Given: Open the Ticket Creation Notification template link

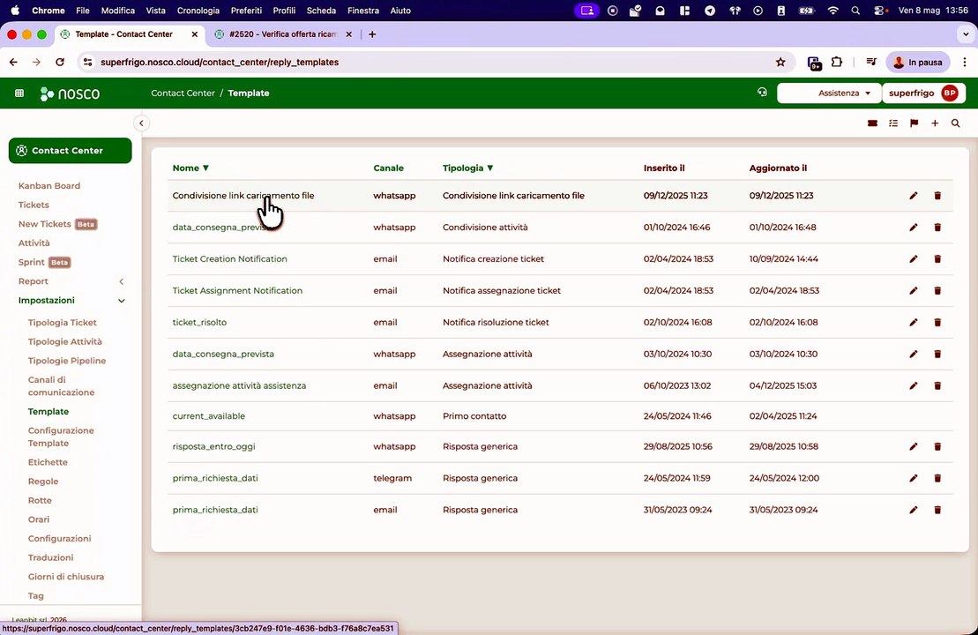Looking at the screenshot, I should tap(229, 259).
